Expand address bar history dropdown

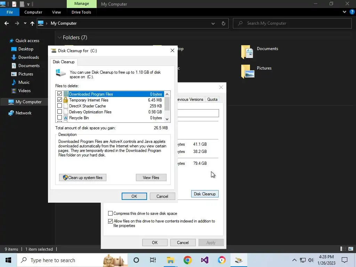213,23
